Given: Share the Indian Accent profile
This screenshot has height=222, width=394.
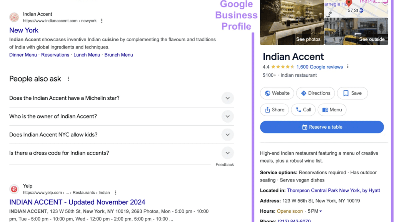Looking at the screenshot, I should click(x=274, y=110).
